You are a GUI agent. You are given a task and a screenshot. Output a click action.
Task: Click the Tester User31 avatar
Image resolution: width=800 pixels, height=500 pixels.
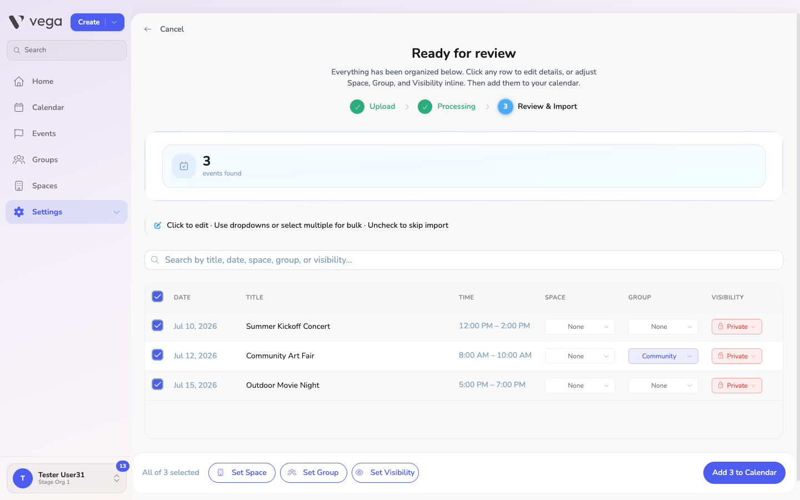[x=23, y=478]
